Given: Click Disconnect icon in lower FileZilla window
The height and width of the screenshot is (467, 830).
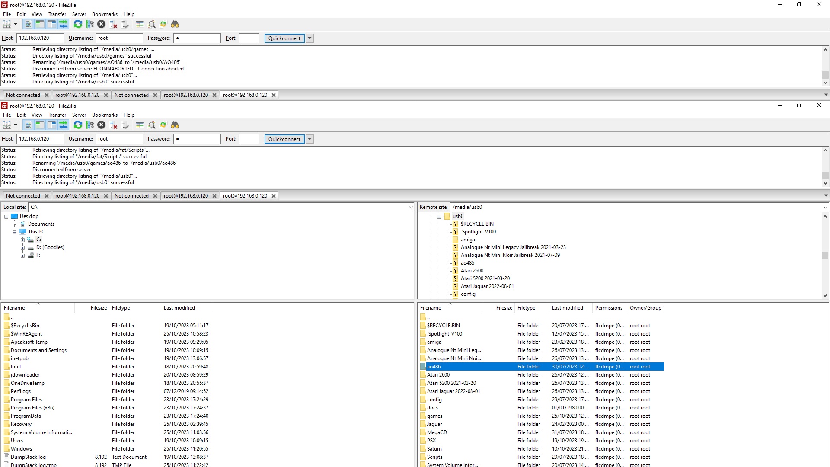Looking at the screenshot, I should click(x=113, y=125).
